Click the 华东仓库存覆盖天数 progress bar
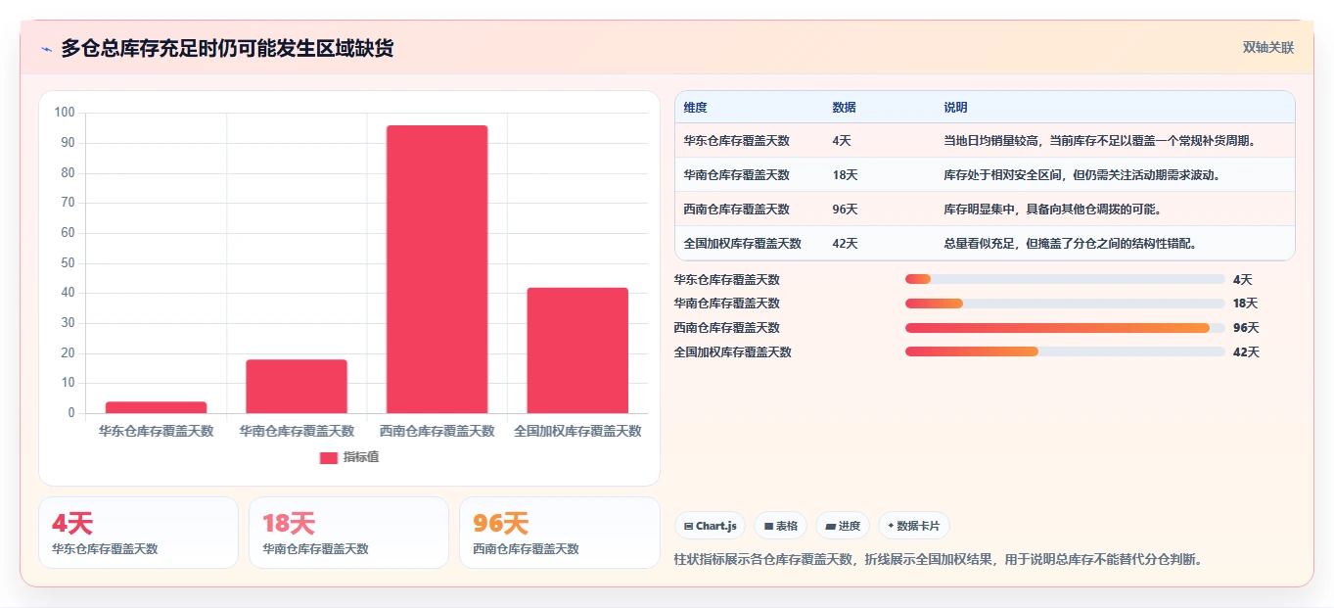This screenshot has width=1334, height=608. pos(1065,279)
